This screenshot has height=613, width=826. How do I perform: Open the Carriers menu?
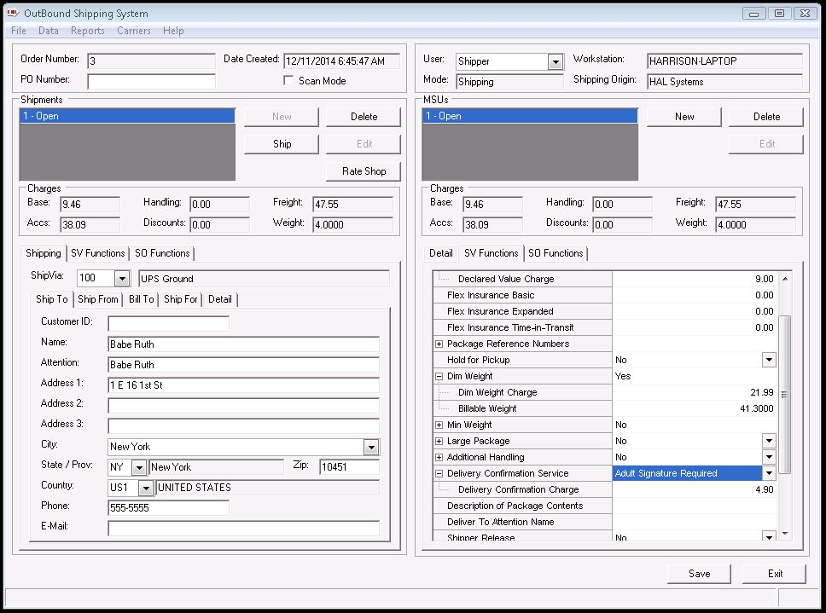coord(133,31)
